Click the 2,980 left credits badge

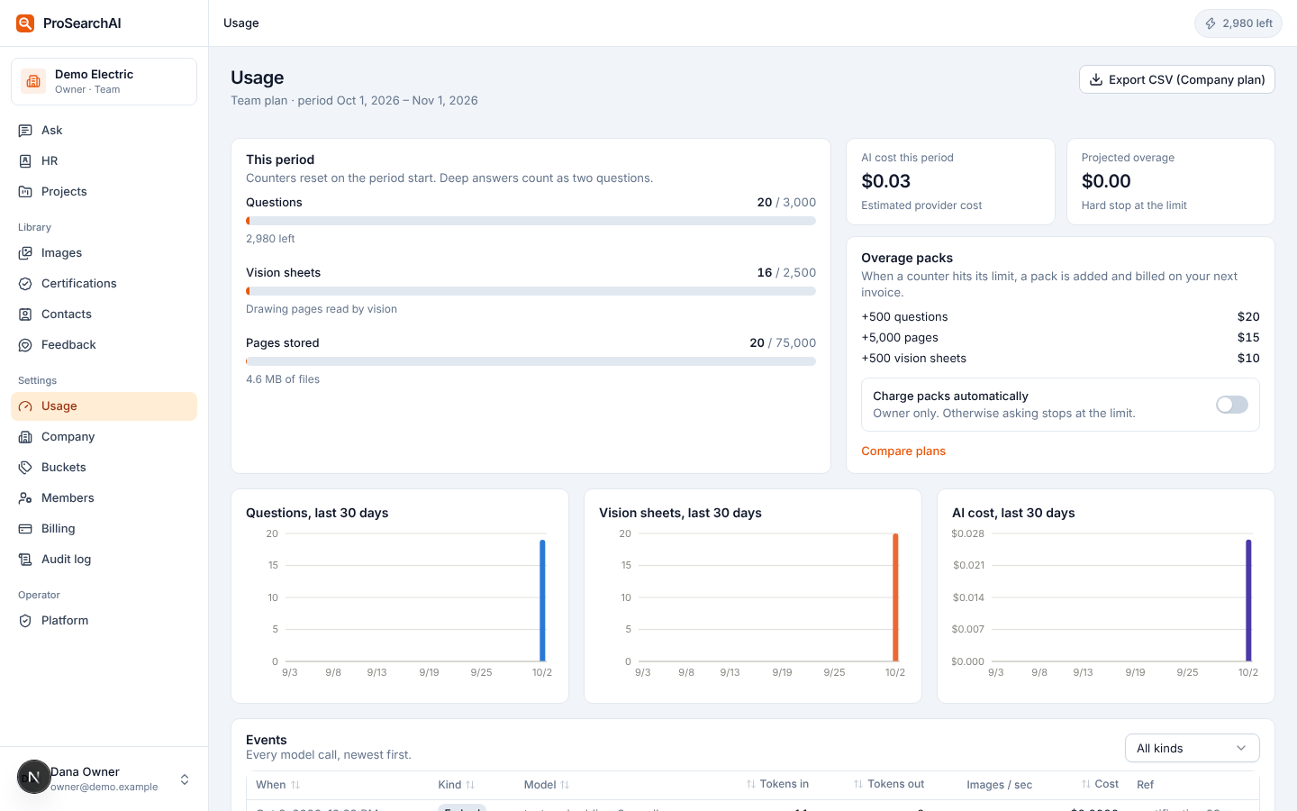tap(1238, 23)
